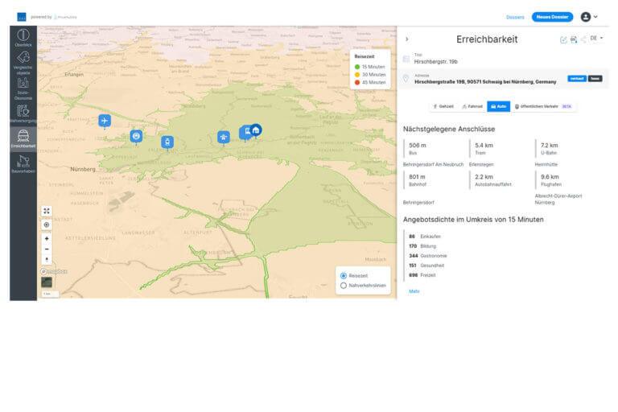618x412 pixels.
Task: Zoom in on the map
Action: coord(47,239)
